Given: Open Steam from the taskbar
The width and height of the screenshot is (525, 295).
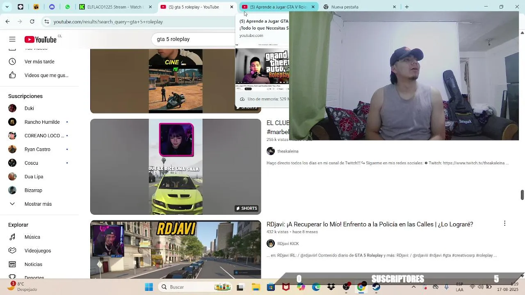Looking at the screenshot, I should 376,287.
